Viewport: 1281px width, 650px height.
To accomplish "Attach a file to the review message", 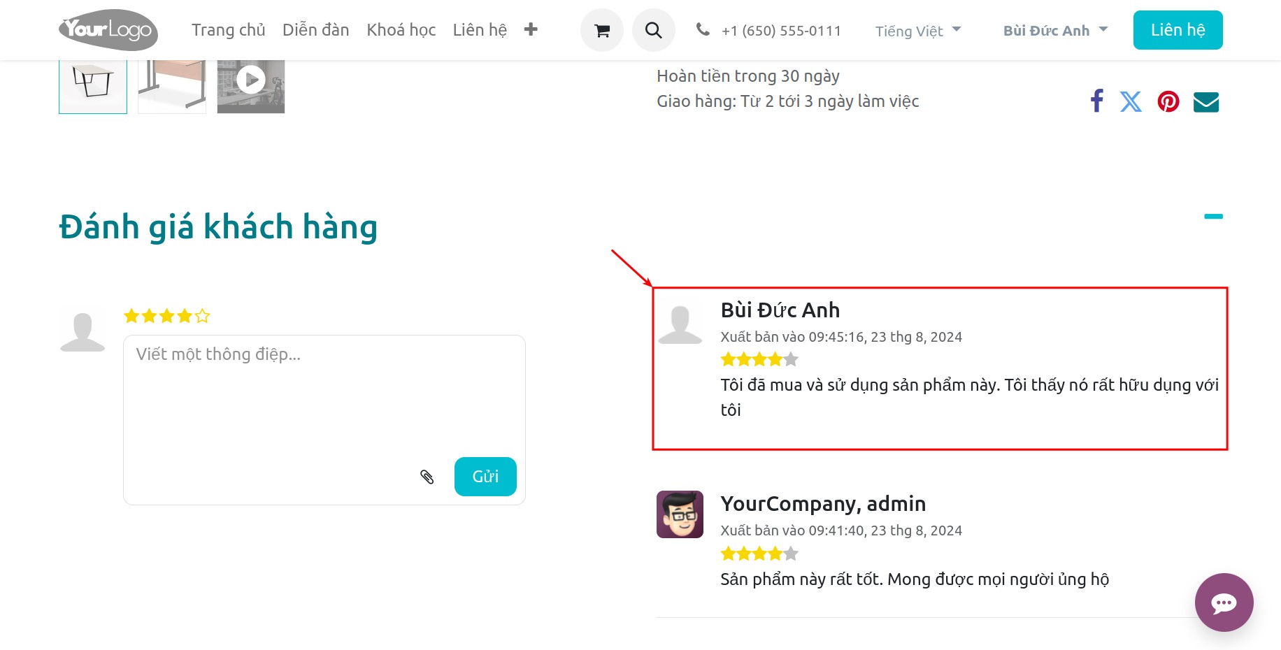I will tap(427, 476).
